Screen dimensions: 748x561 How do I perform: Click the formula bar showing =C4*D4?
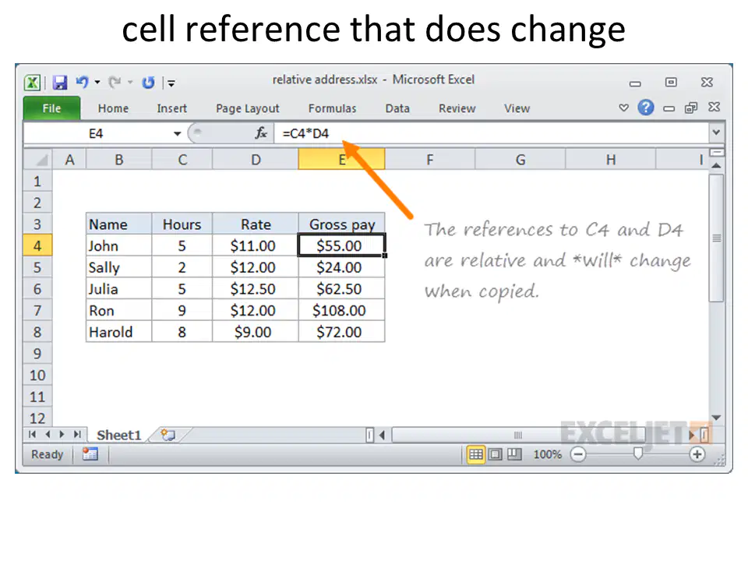click(x=492, y=133)
